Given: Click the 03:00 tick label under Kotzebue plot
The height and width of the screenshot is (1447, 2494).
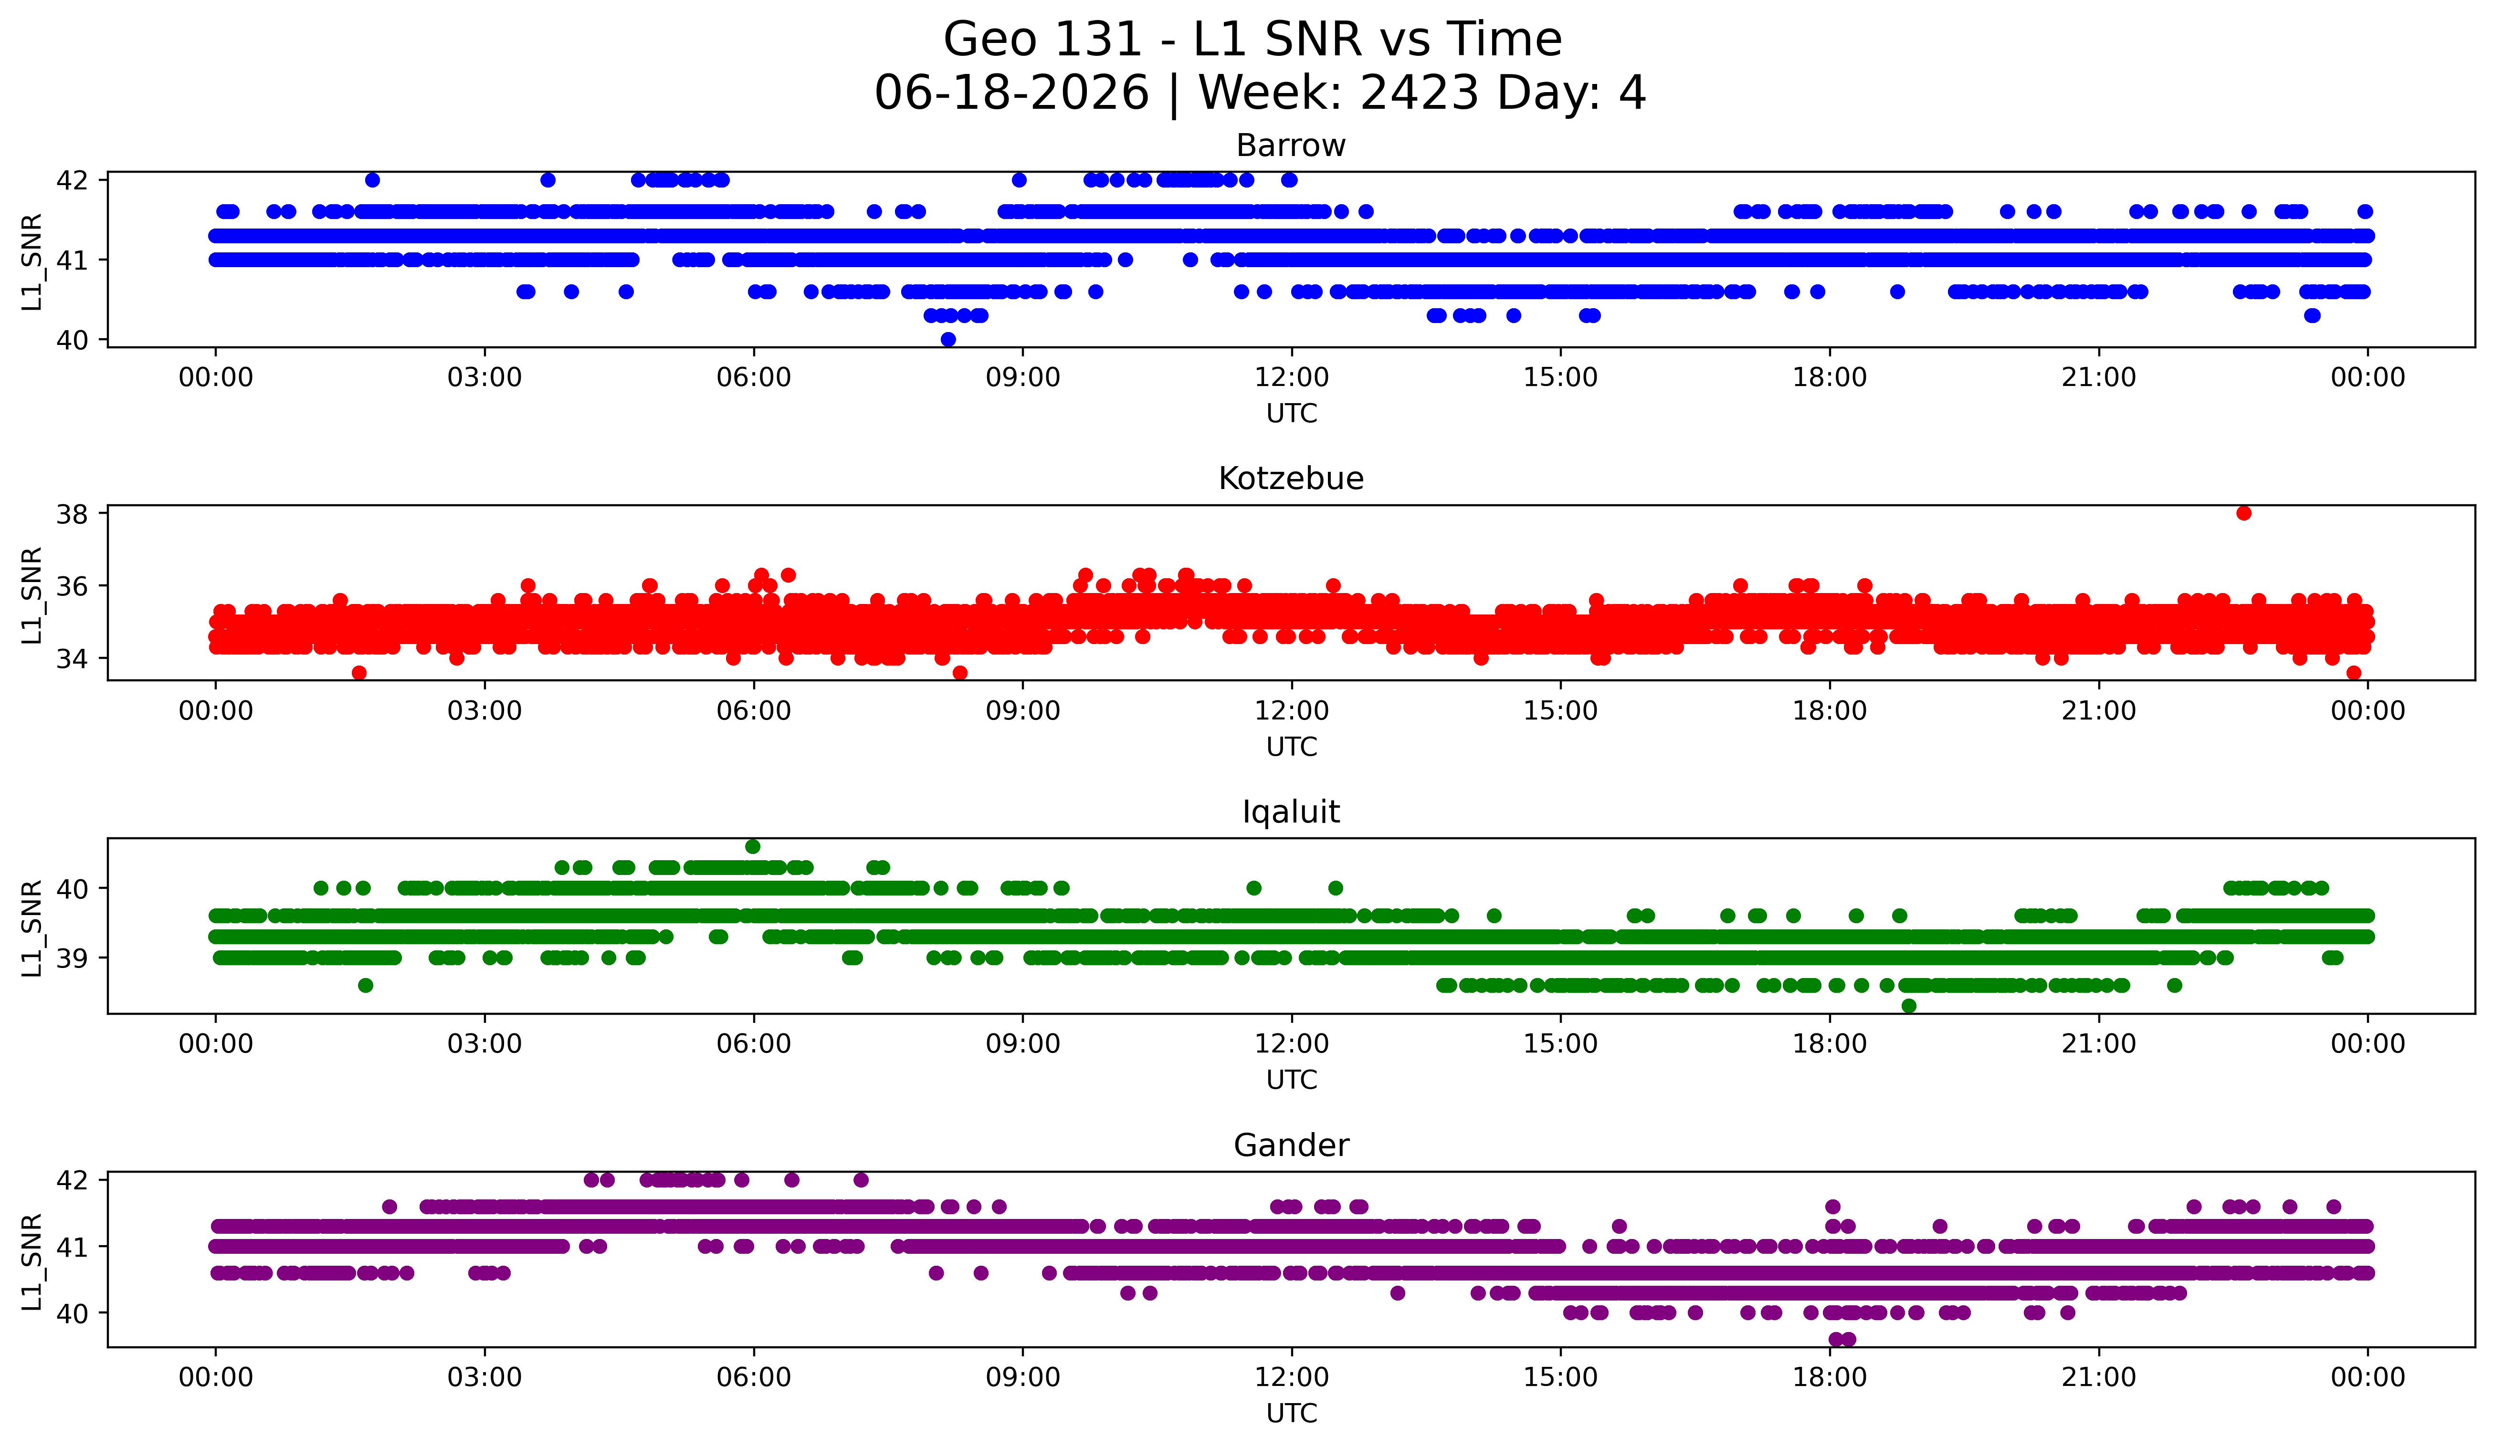Looking at the screenshot, I should click(x=485, y=711).
